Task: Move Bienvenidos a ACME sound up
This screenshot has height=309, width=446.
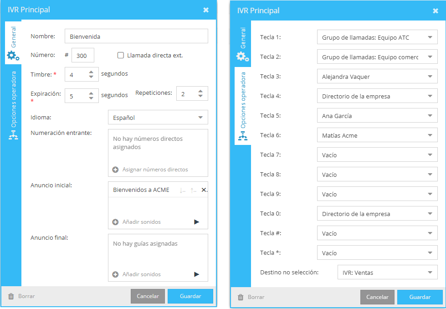Action: pos(193,190)
